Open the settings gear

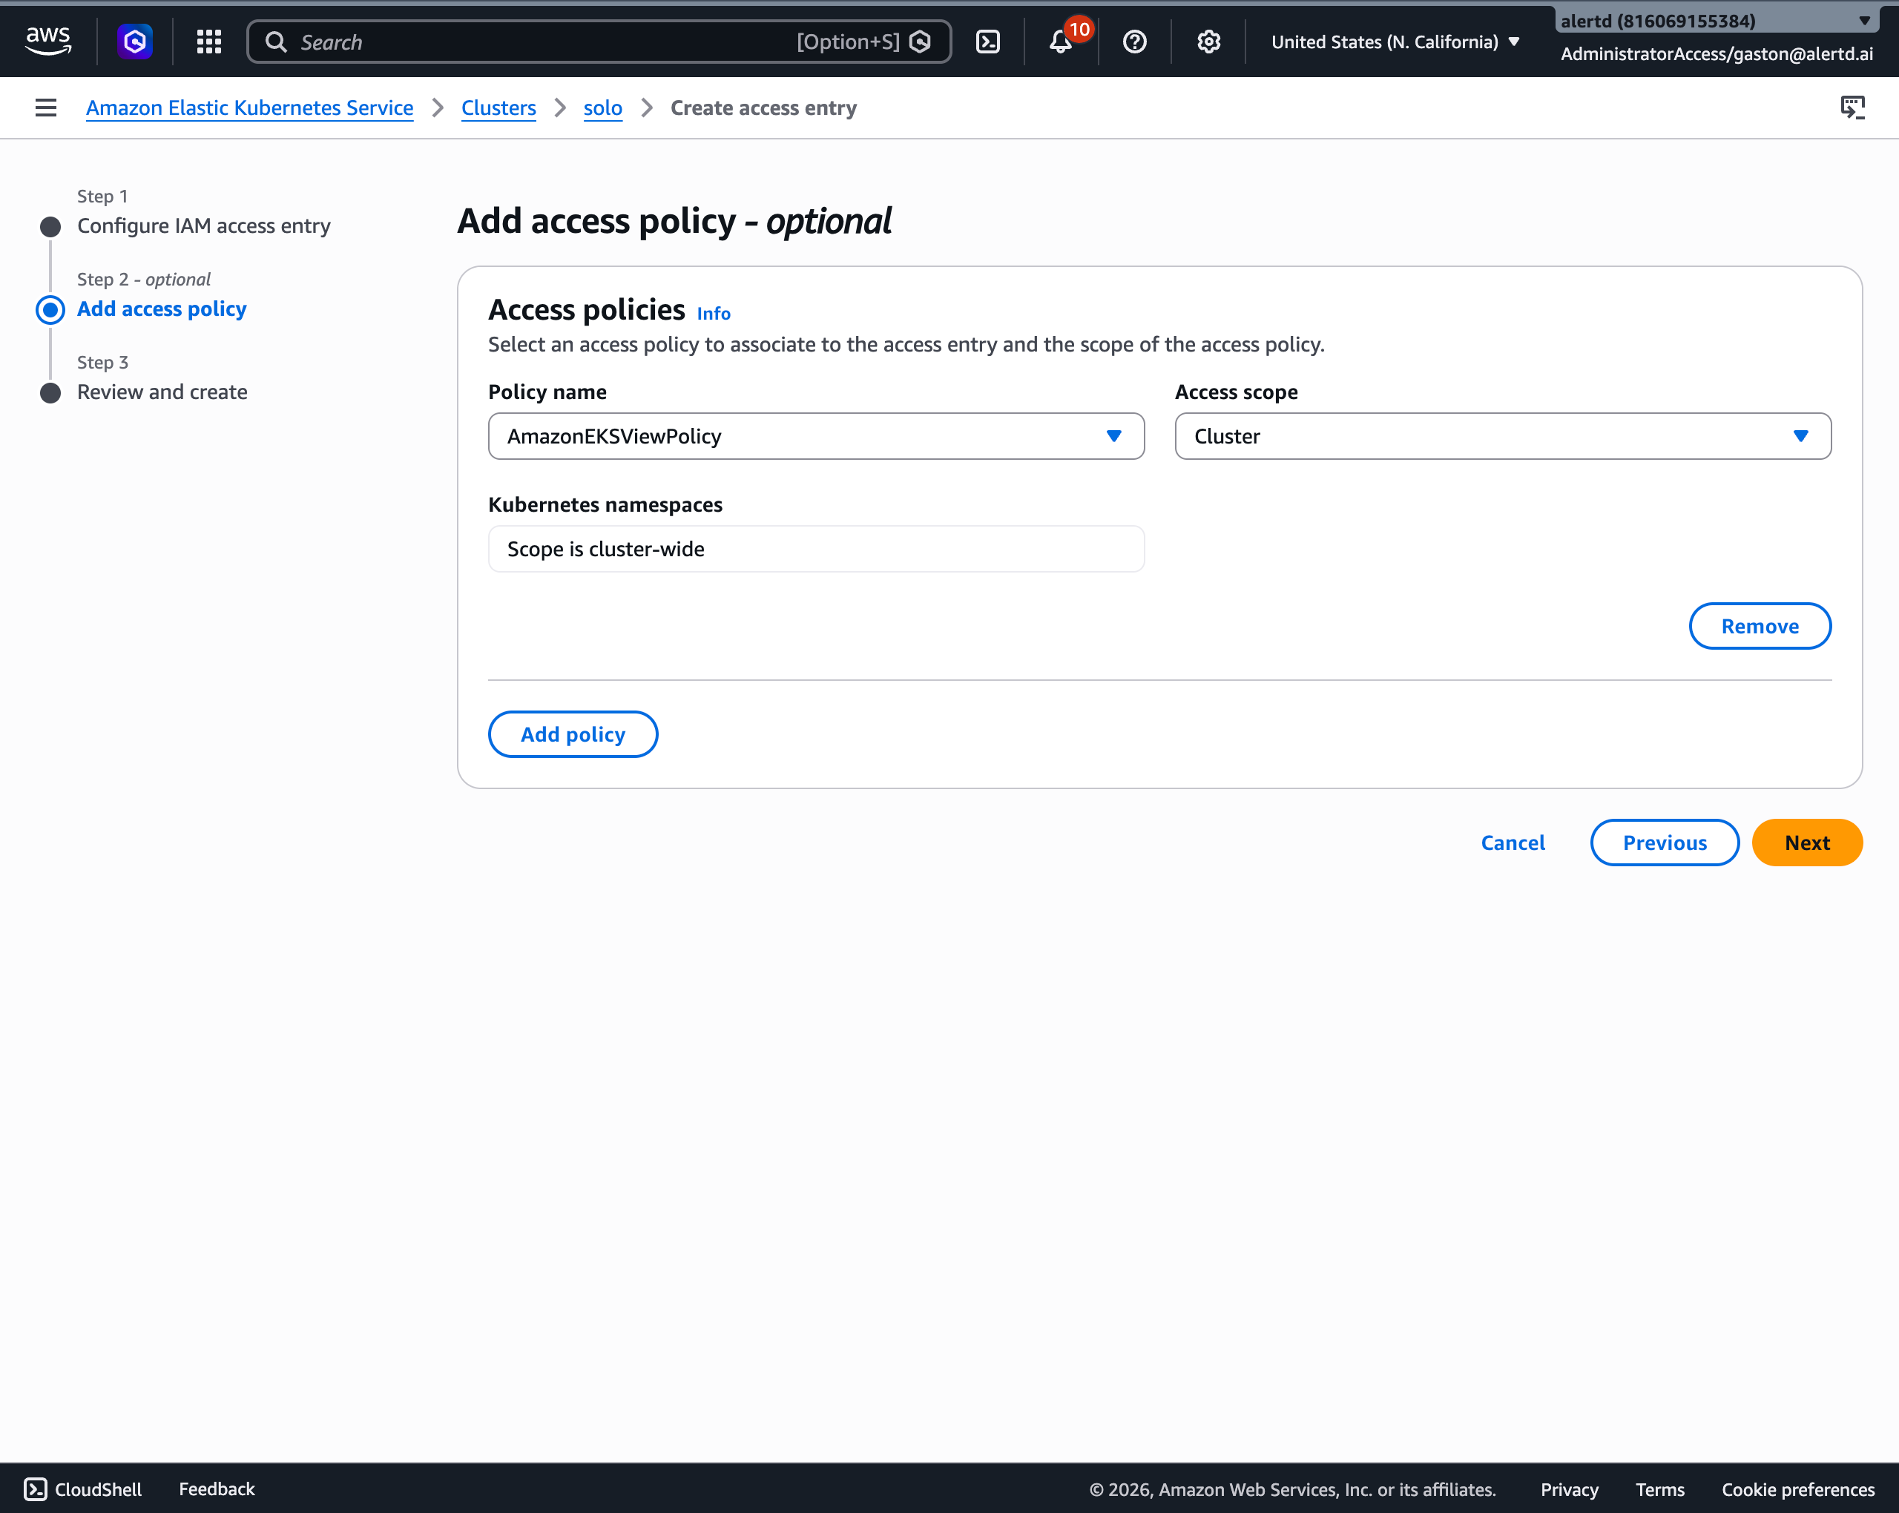tap(1208, 42)
